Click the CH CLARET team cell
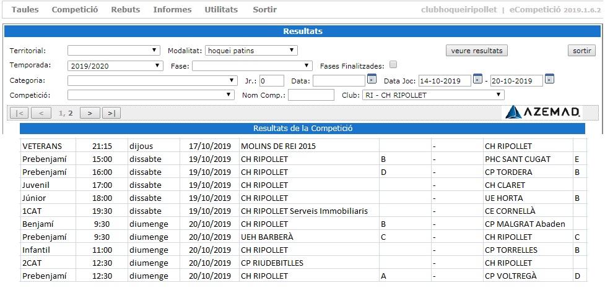 [528, 185]
